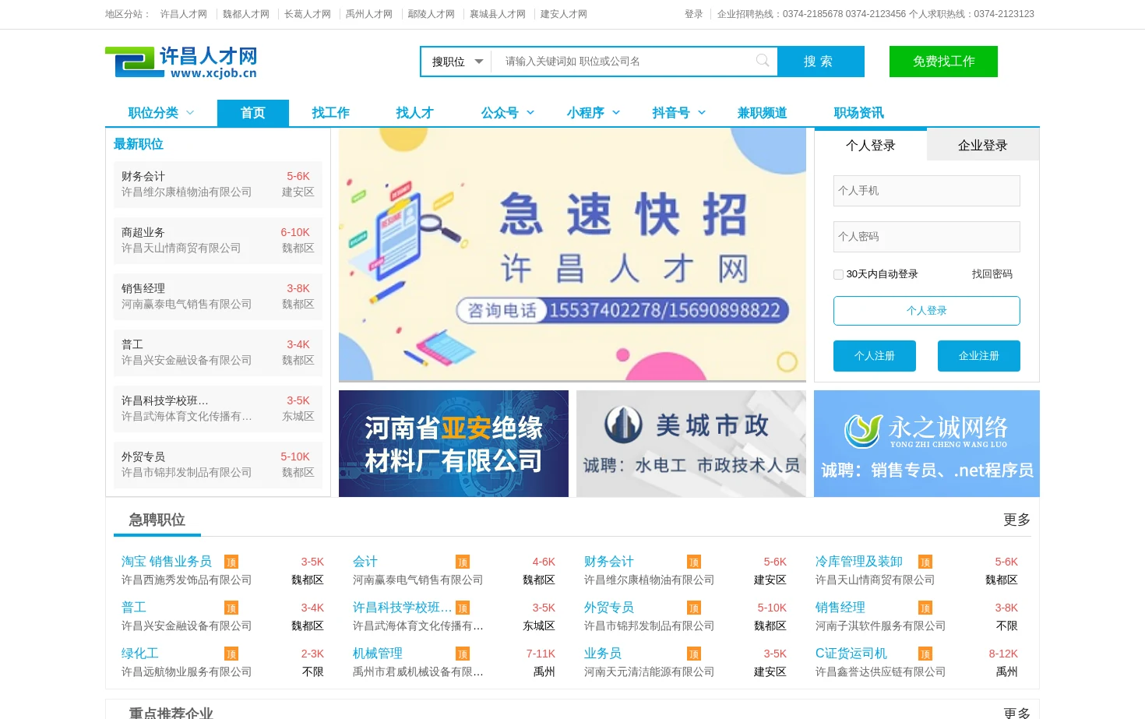Open the 绿化工 job listing

140,654
